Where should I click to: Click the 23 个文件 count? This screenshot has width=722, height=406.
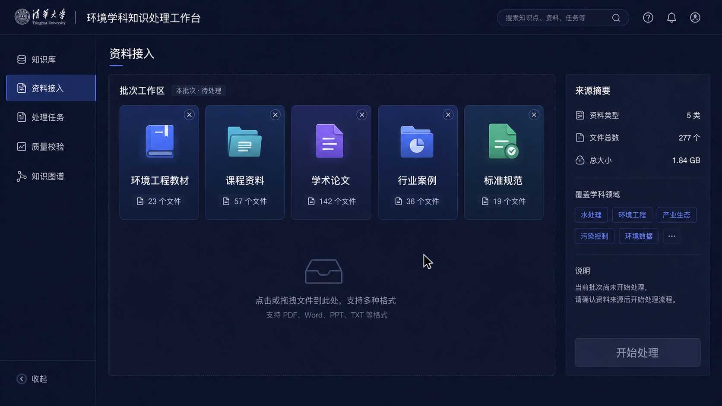pos(159,201)
